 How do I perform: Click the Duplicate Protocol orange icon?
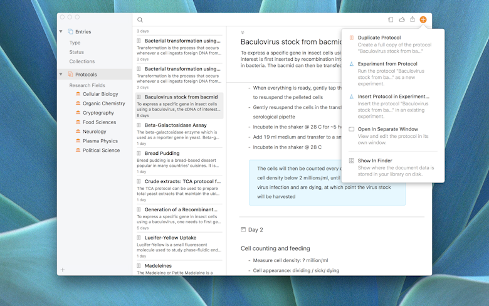(x=352, y=38)
